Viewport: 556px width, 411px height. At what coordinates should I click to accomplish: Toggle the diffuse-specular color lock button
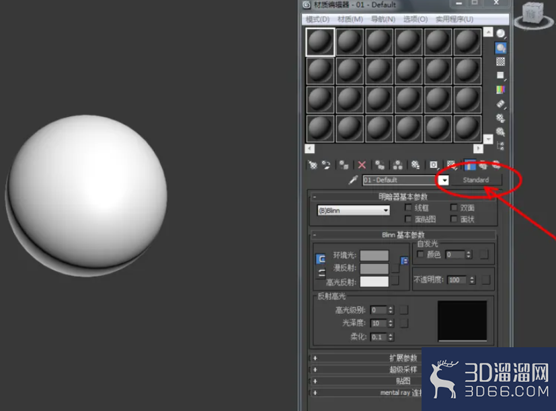pyautogui.click(x=321, y=273)
